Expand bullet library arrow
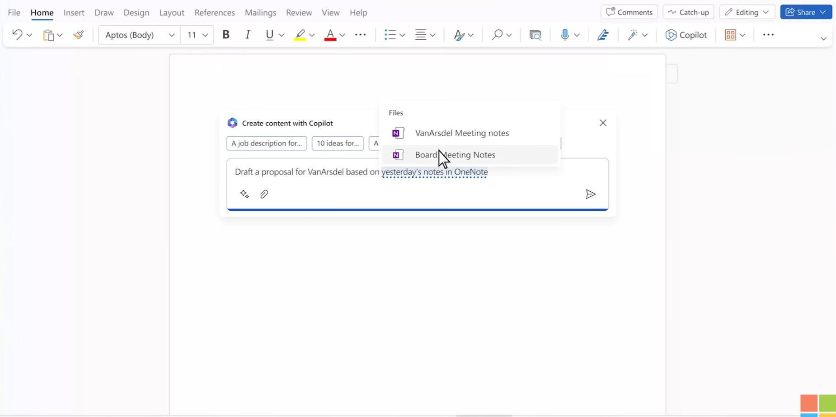This screenshot has width=836, height=417. click(x=402, y=35)
